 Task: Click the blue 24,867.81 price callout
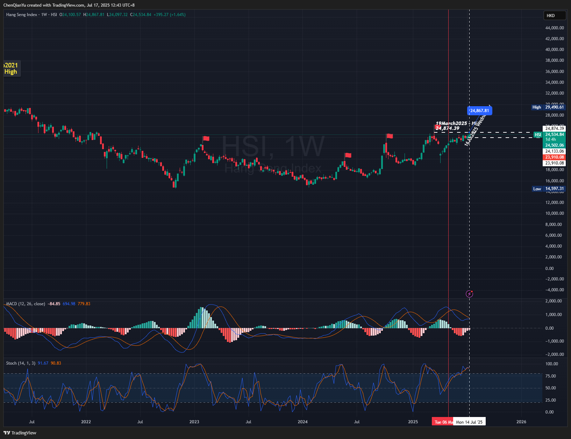pyautogui.click(x=480, y=111)
